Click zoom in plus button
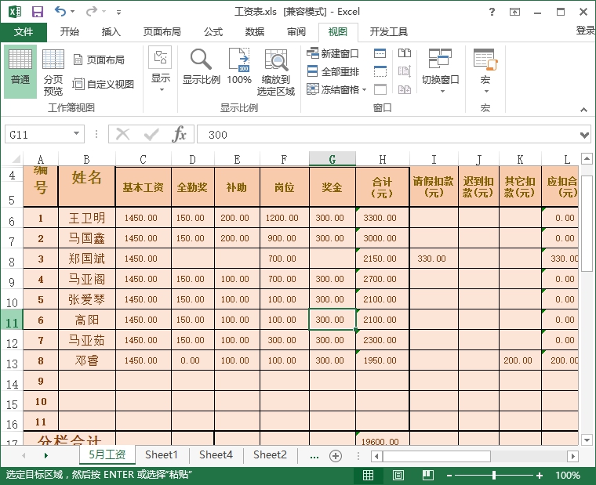 click(540, 475)
